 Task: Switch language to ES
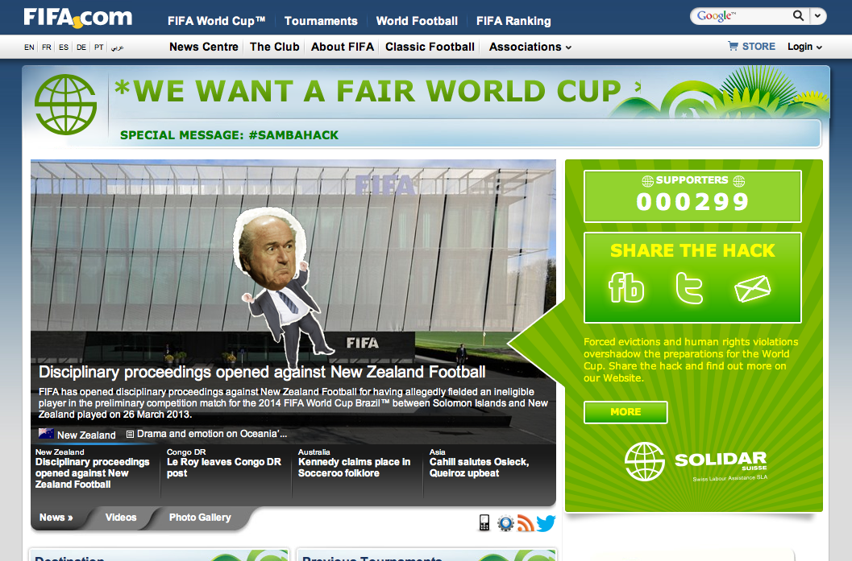64,47
